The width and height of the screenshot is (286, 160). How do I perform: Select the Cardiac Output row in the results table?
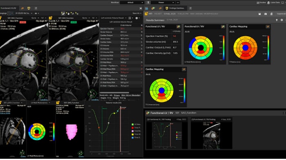pos(121,35)
